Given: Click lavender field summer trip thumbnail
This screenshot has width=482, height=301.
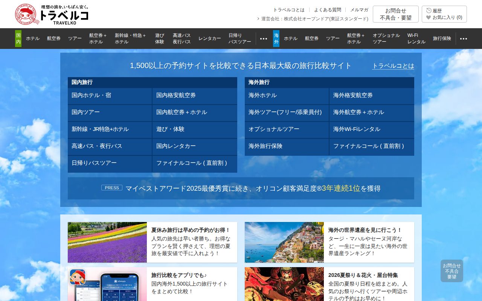Looking at the screenshot, I should coord(107,242).
